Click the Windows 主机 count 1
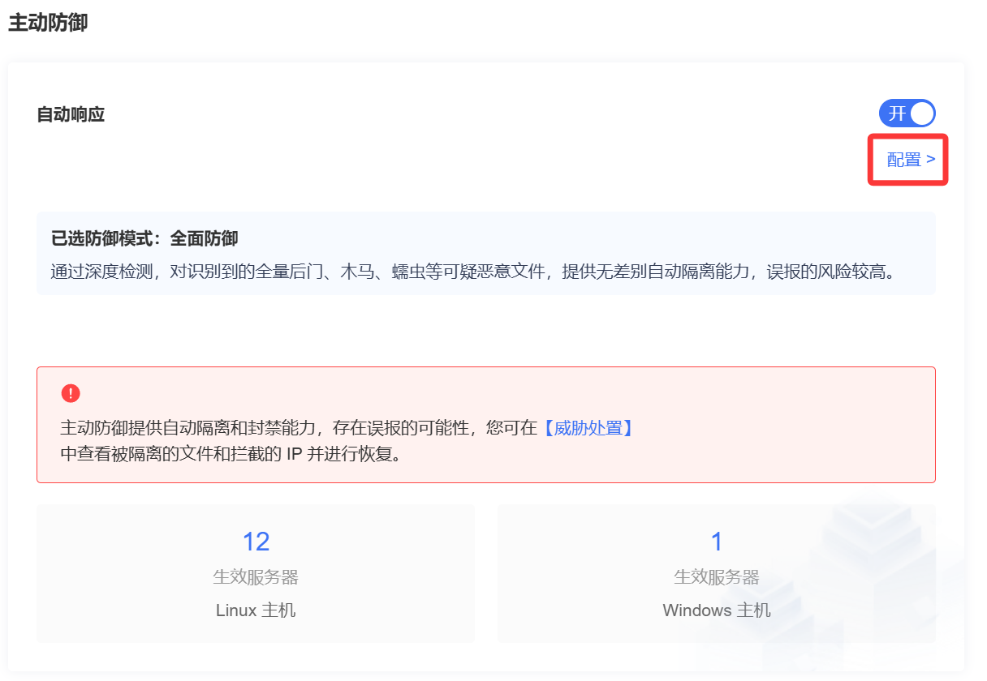The image size is (987, 681). [717, 541]
